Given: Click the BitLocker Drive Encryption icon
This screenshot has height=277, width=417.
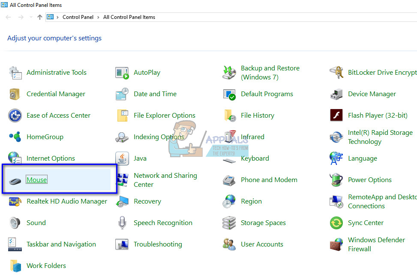Looking at the screenshot, I should (x=336, y=73).
